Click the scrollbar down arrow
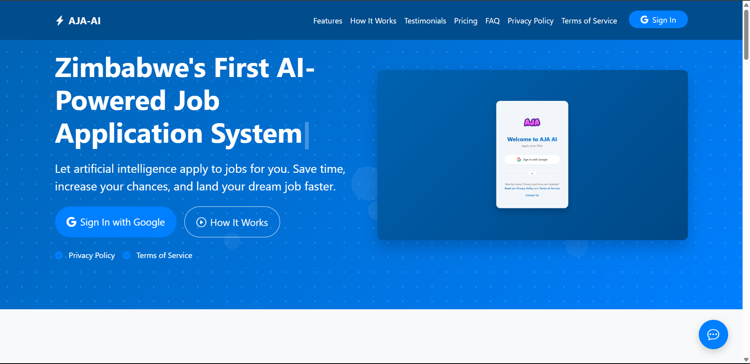Viewport: 750px width, 364px height. point(745,360)
